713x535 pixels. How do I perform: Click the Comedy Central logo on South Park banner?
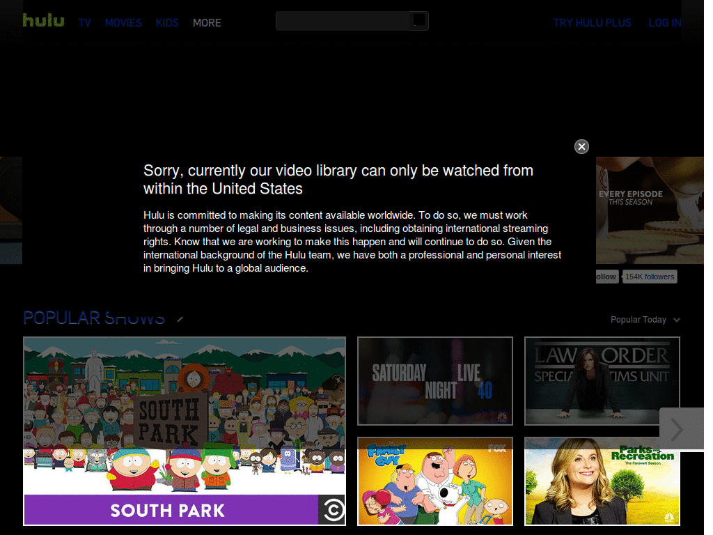(x=332, y=509)
